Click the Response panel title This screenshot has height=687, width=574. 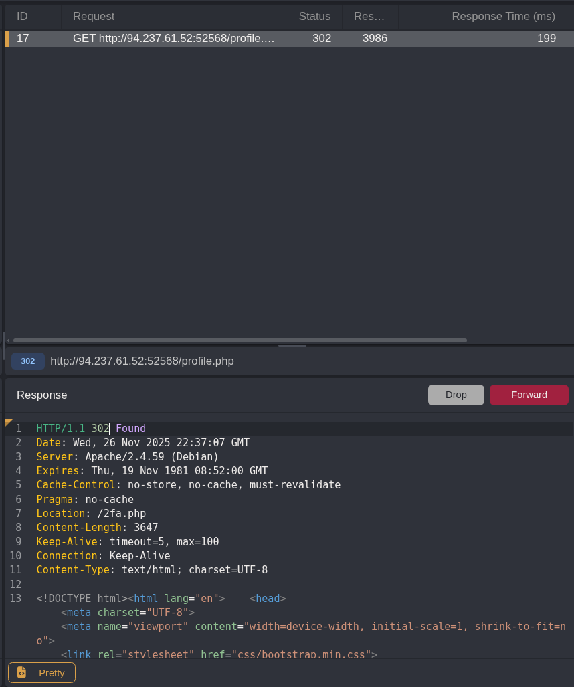pyautogui.click(x=42, y=395)
